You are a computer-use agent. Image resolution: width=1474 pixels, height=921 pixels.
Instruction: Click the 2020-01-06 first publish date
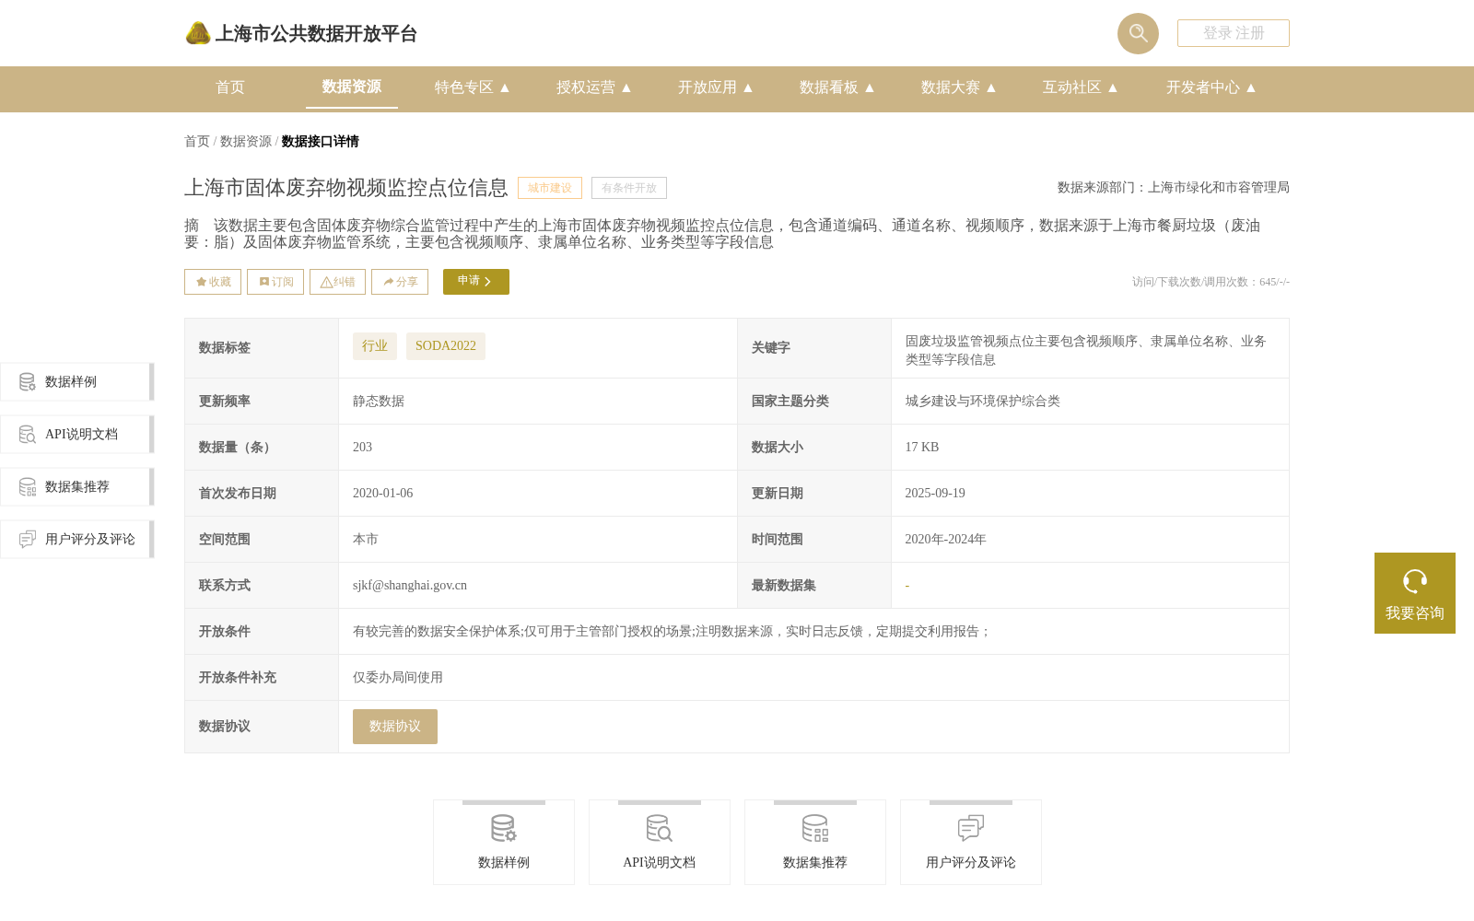coord(383,494)
